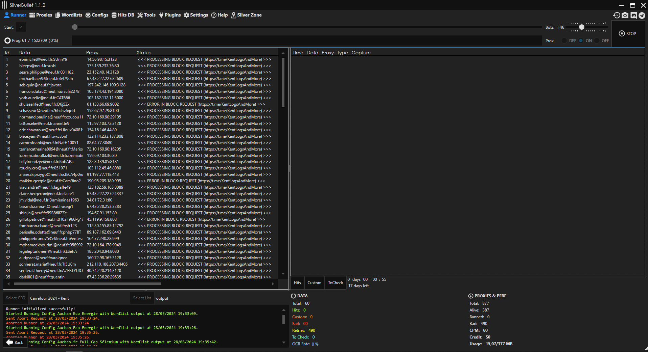Select the ON proxy radio option
Screen dimensions: 648x352
coord(581,40)
